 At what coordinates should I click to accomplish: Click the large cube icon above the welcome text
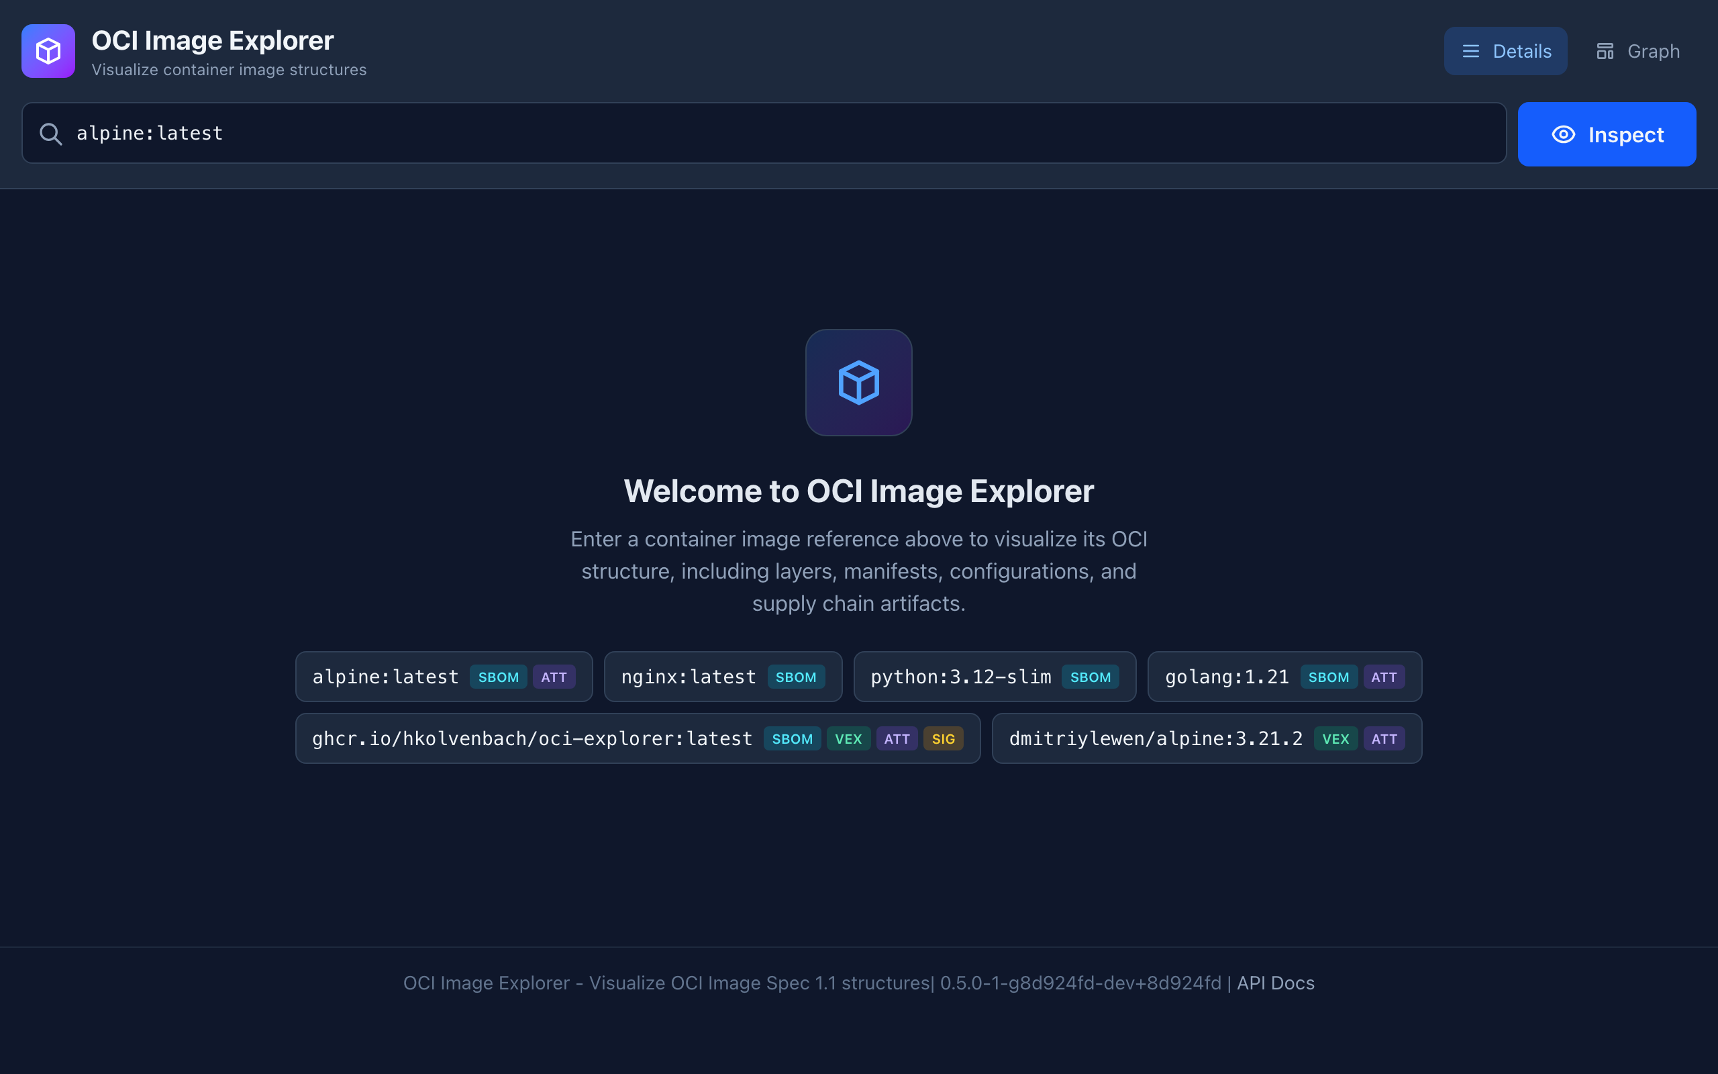(858, 382)
